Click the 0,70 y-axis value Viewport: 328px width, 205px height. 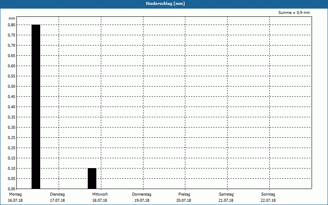[x=11, y=46]
